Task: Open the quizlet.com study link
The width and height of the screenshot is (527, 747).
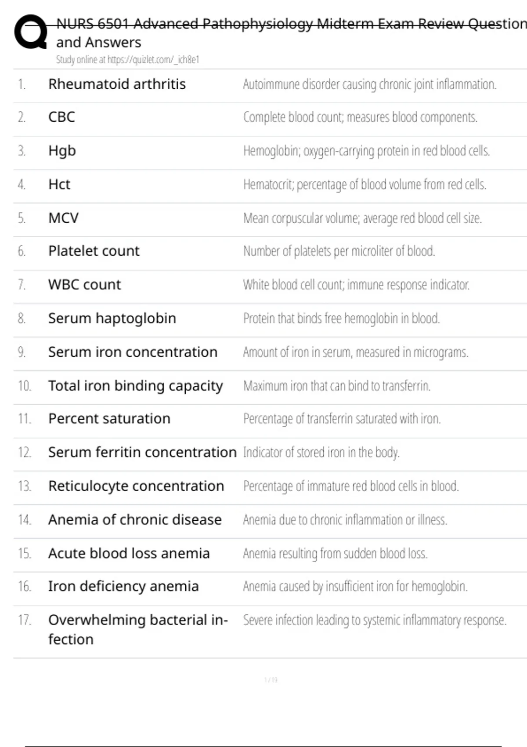Action: point(153,60)
